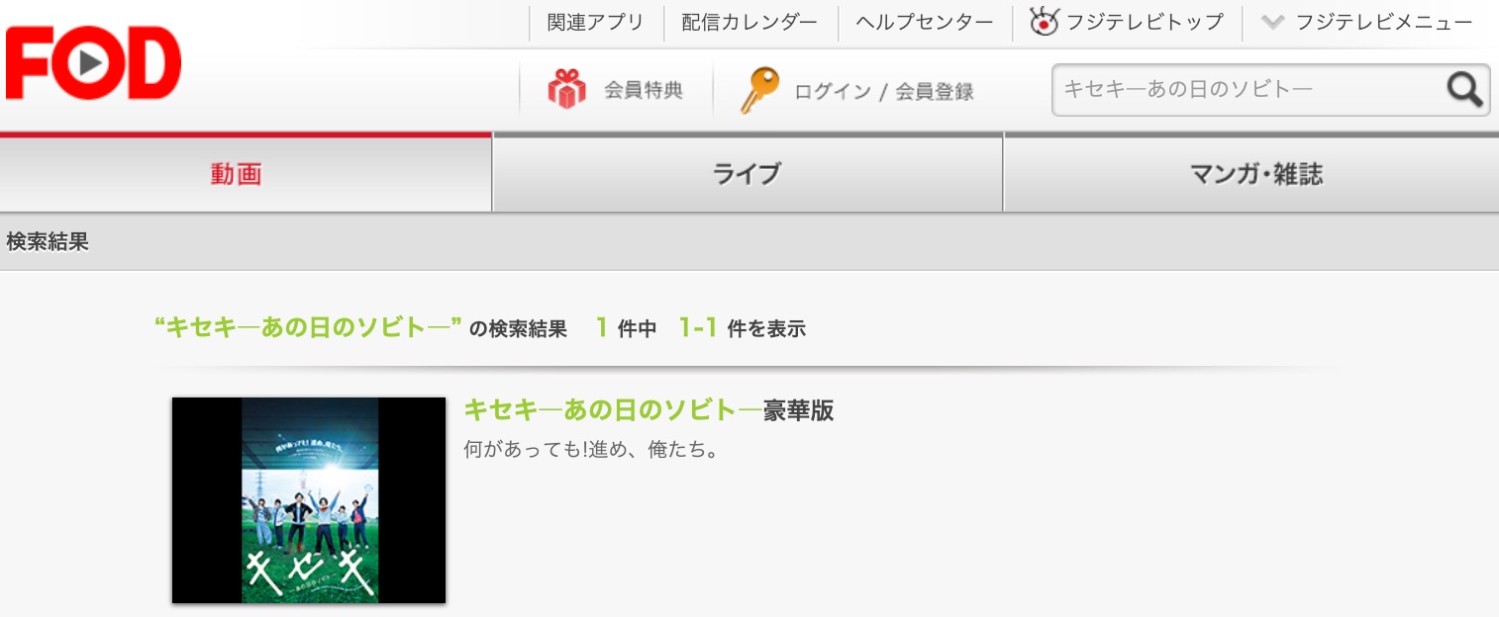Click the FOD logo
1499x617 pixels.
click(93, 63)
